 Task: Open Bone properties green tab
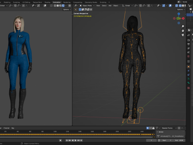(189, 83)
